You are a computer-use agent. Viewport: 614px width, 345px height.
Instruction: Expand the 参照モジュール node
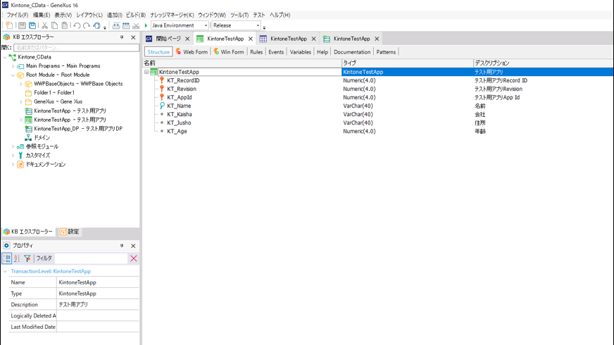13,146
